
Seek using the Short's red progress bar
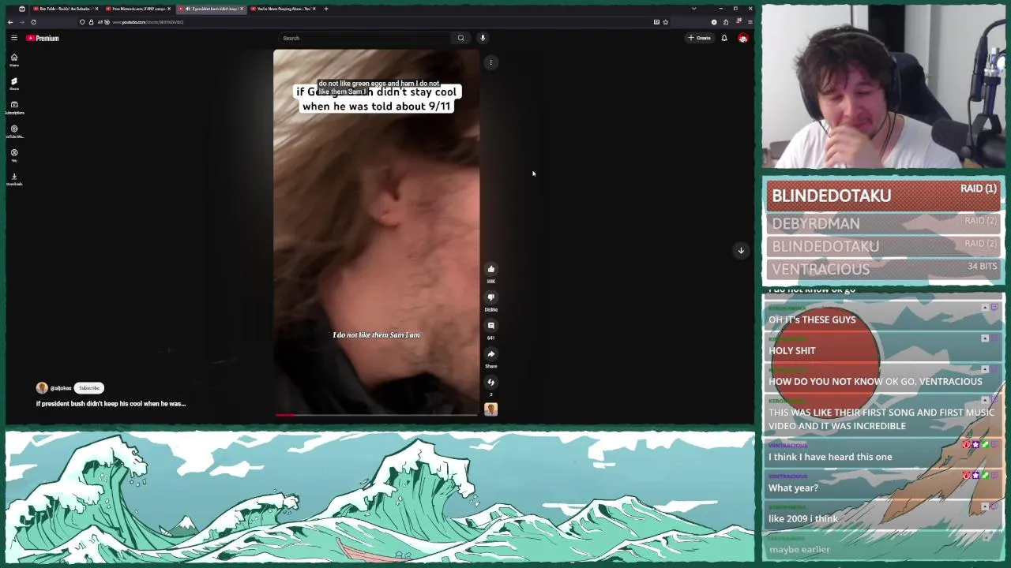pyautogui.click(x=376, y=414)
